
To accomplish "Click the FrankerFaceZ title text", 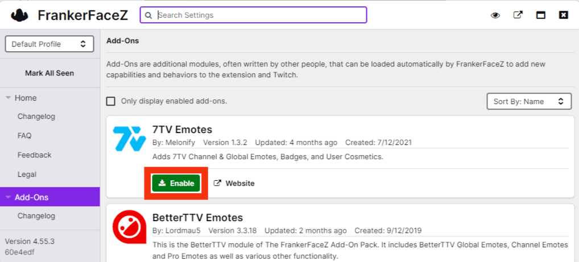I will pos(82,15).
